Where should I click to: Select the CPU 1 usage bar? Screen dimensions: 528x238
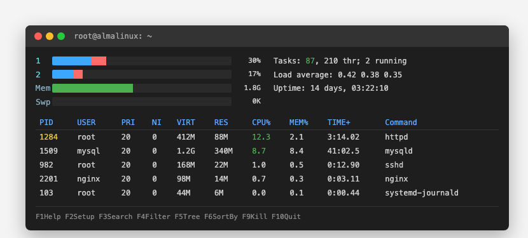point(142,61)
